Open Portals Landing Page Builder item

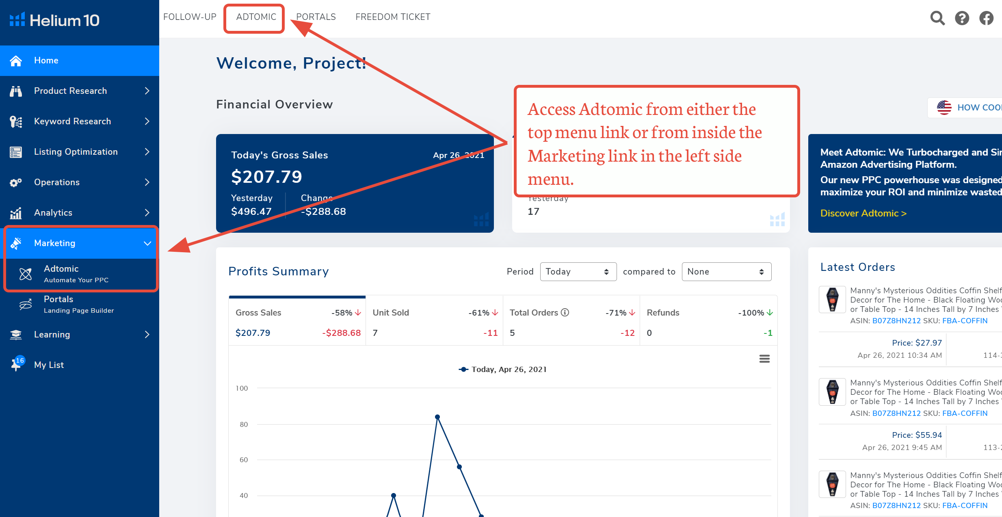click(x=80, y=305)
